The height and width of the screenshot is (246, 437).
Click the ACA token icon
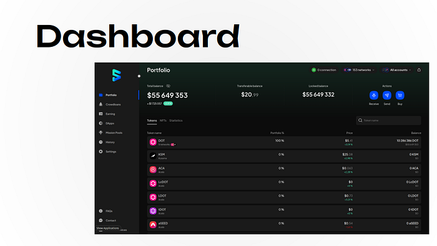(153, 170)
